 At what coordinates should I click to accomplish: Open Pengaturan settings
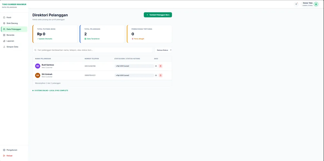click(x=14, y=150)
